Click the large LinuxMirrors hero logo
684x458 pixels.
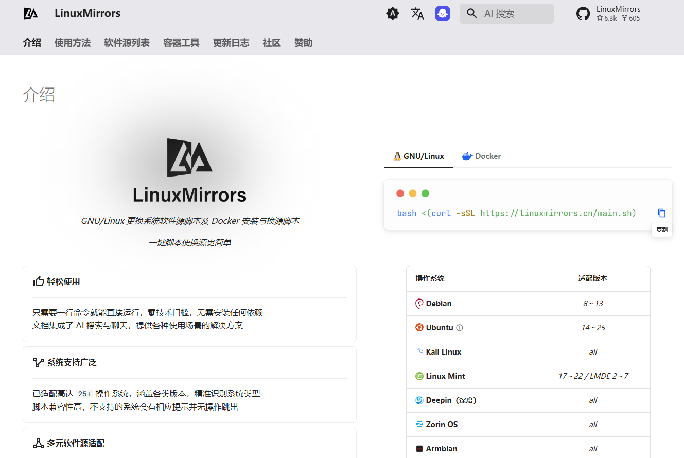[189, 157]
